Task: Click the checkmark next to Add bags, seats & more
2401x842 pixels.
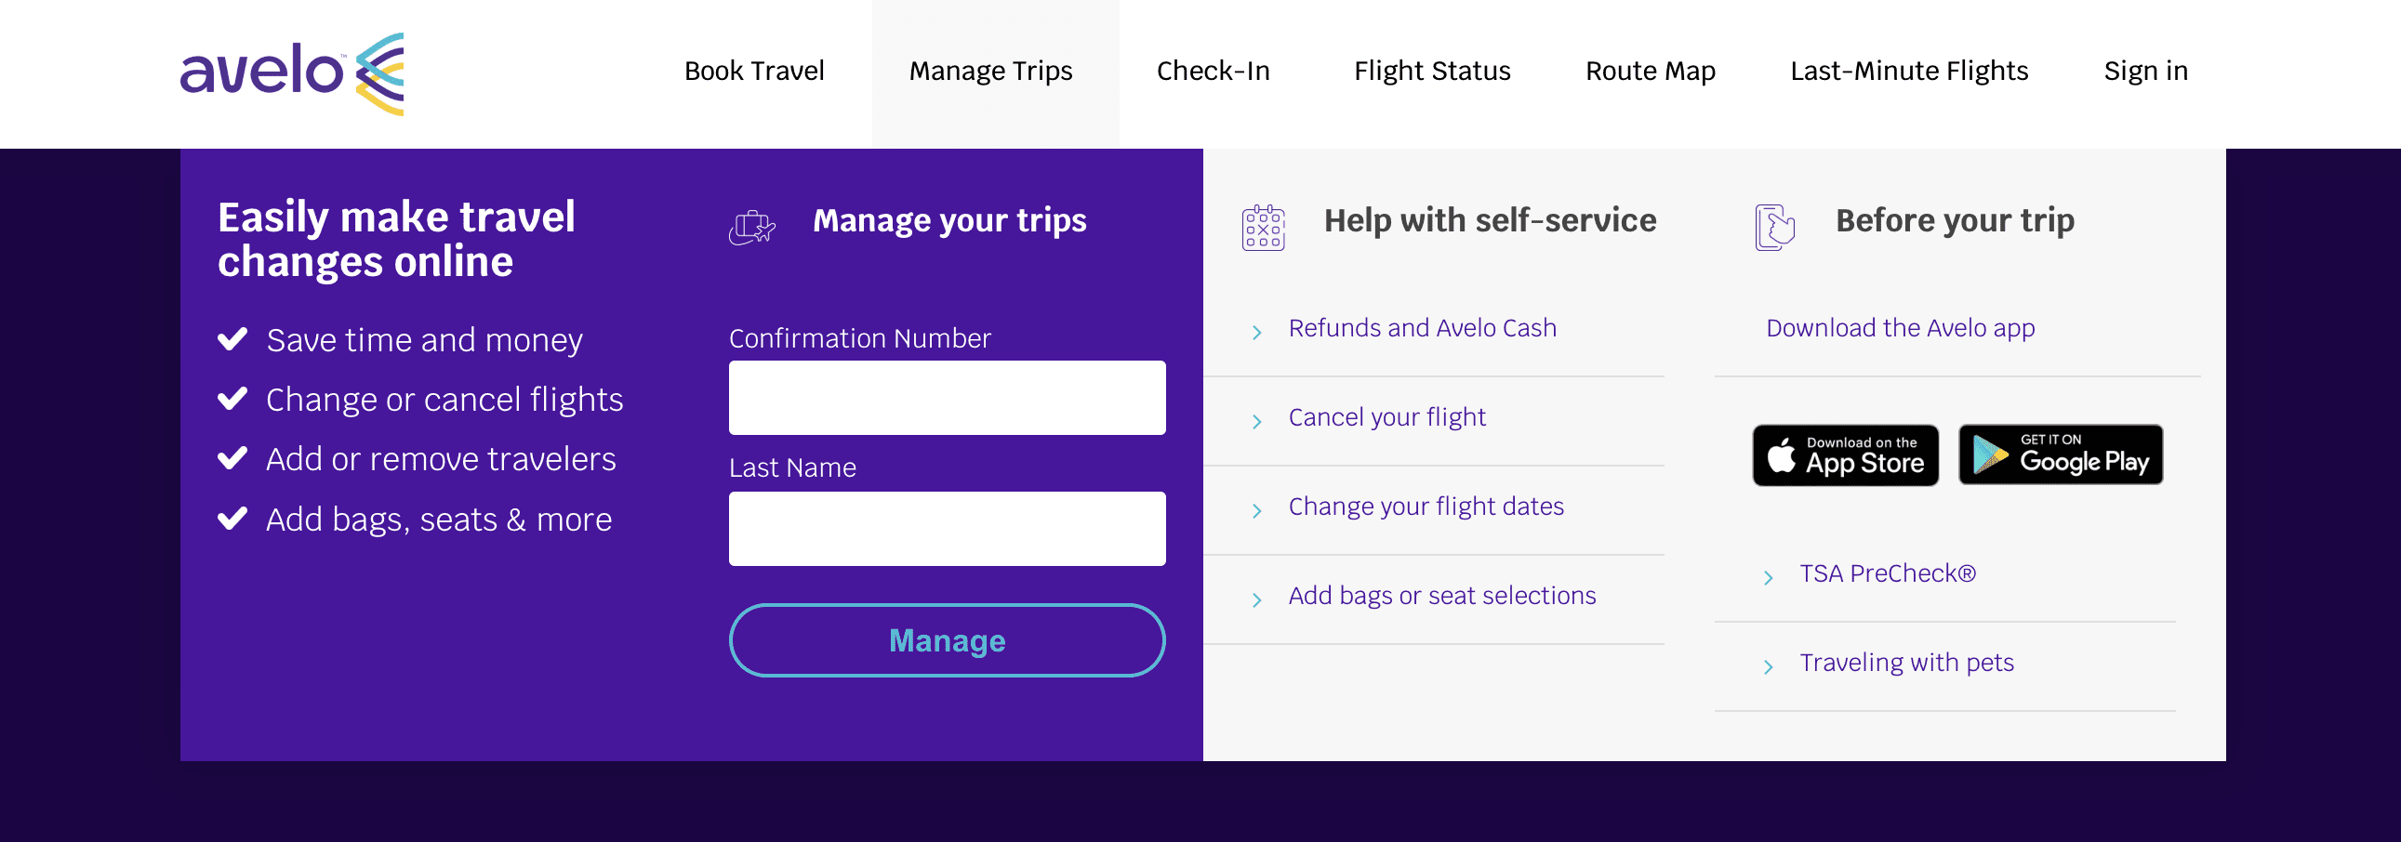Action: (232, 518)
